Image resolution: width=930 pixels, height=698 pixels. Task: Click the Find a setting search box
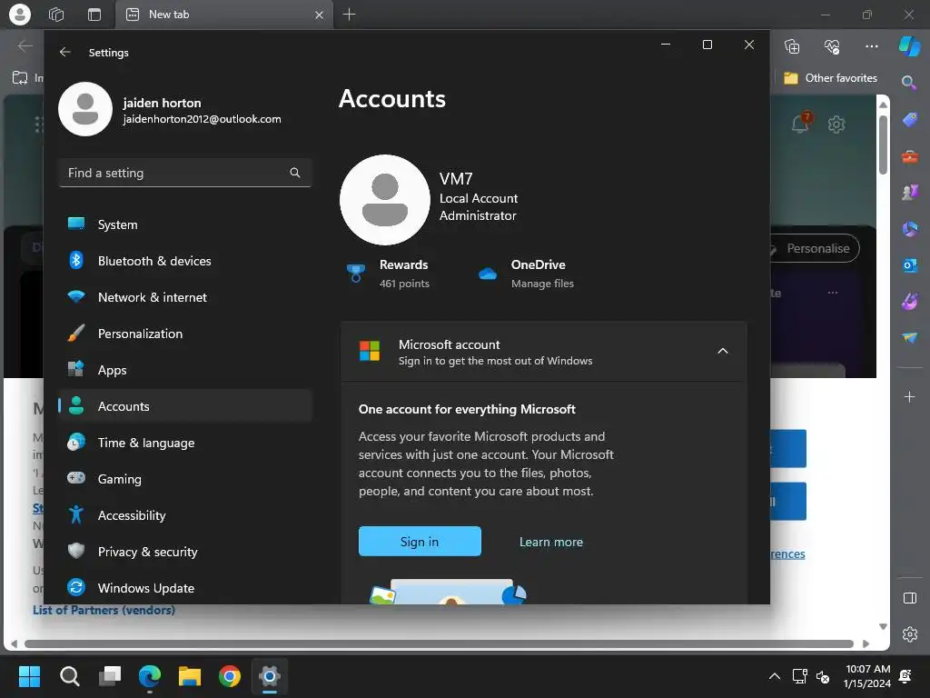click(x=185, y=173)
